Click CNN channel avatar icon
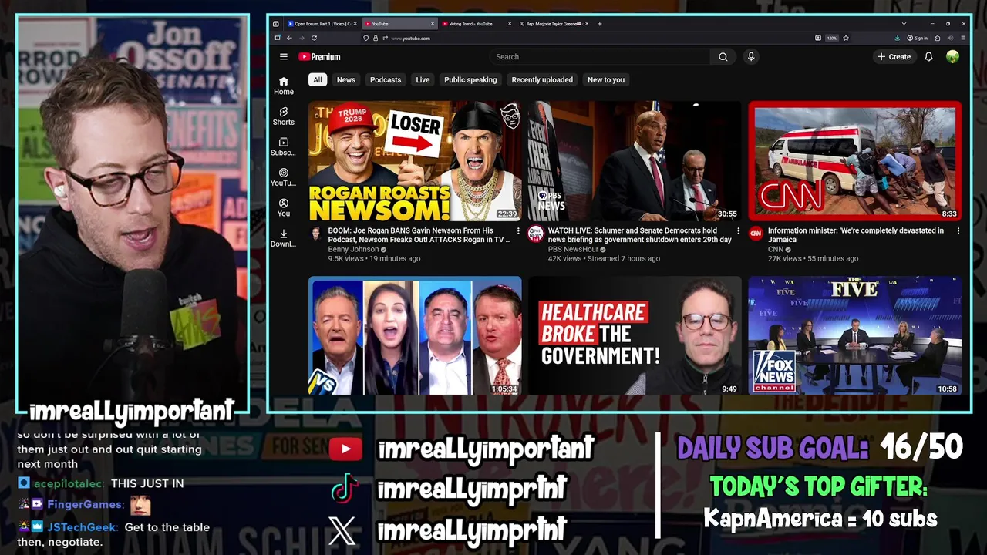The height and width of the screenshot is (555, 987). tap(756, 234)
